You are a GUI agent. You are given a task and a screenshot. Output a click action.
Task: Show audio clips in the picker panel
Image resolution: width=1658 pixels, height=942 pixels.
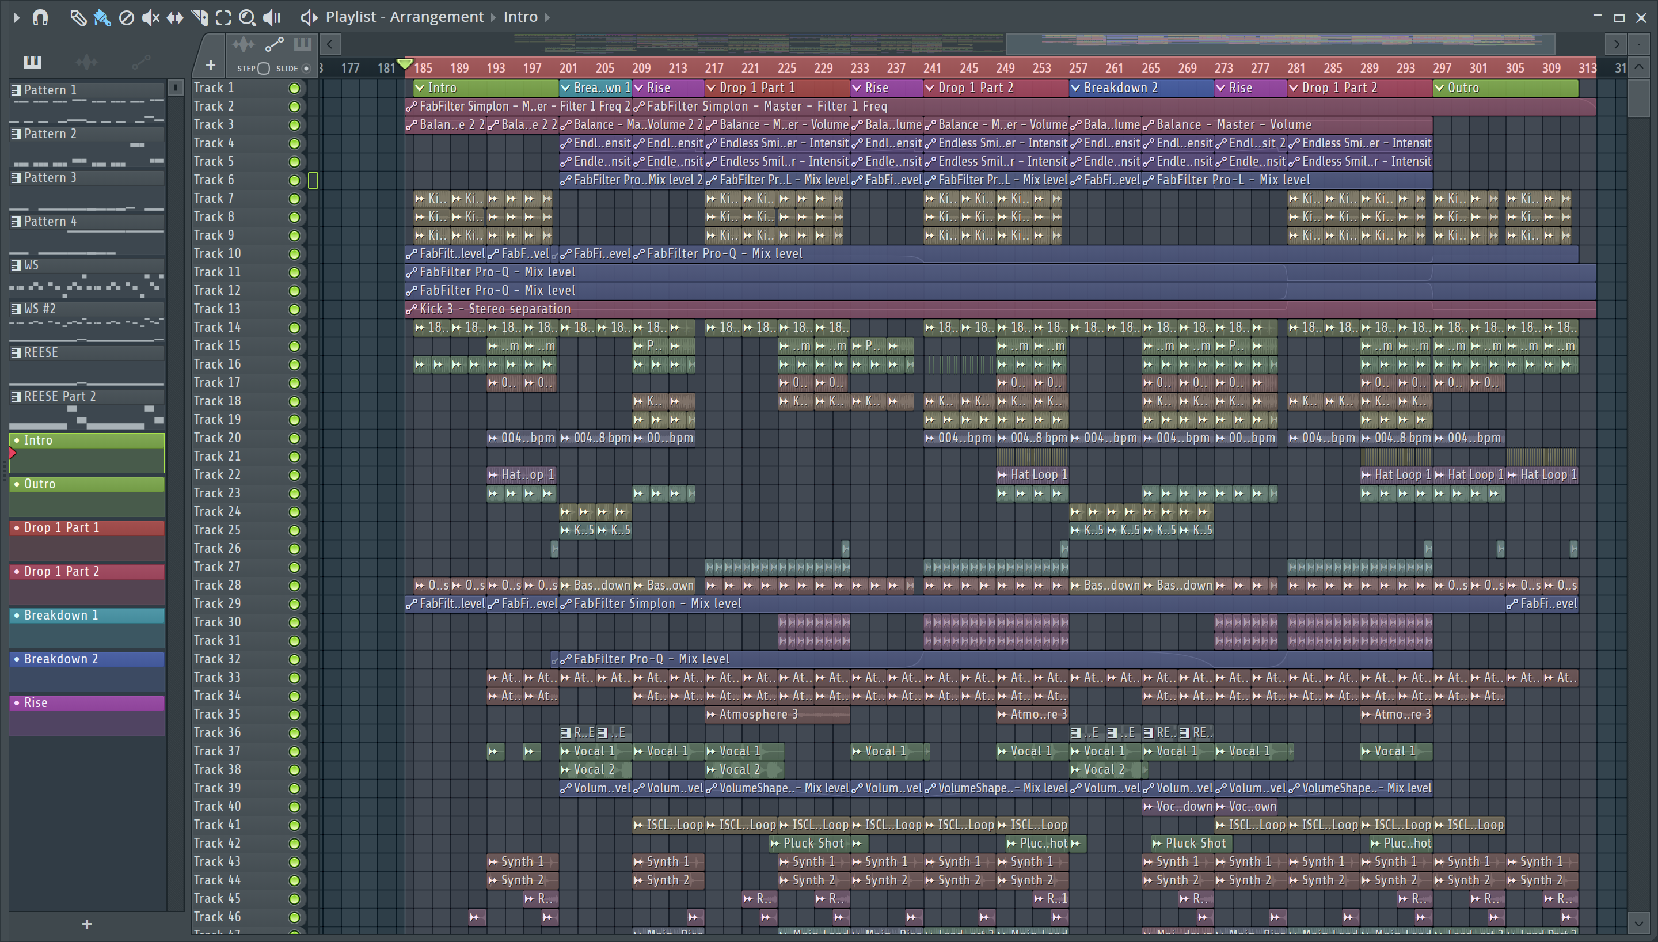pos(86,62)
